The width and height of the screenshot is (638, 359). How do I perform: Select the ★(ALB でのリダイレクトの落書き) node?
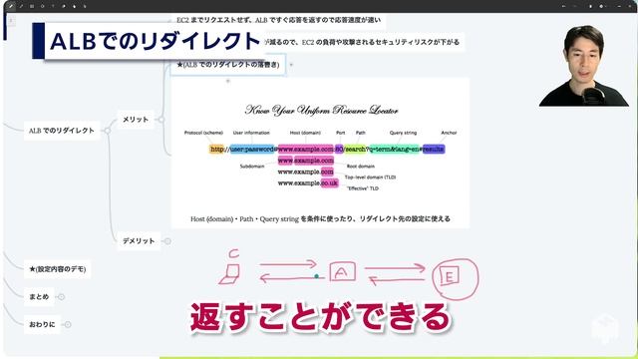(x=228, y=64)
